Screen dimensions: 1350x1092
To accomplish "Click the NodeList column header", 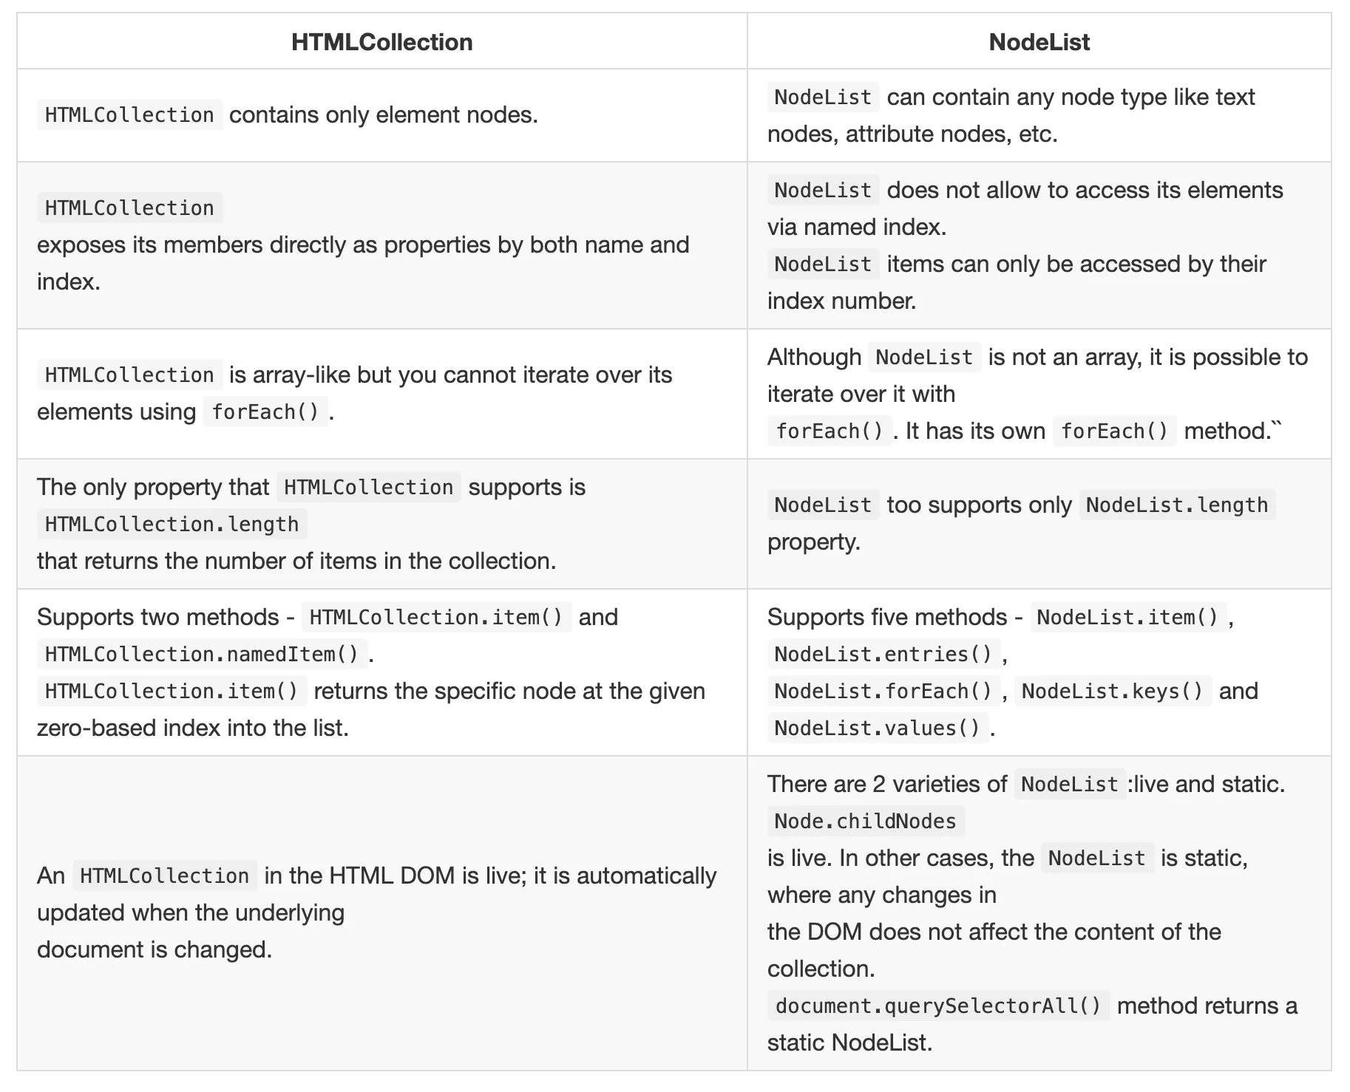I will click(1039, 42).
